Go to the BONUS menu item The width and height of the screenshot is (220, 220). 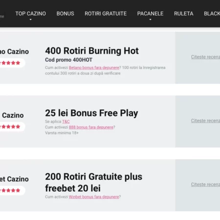tap(66, 14)
